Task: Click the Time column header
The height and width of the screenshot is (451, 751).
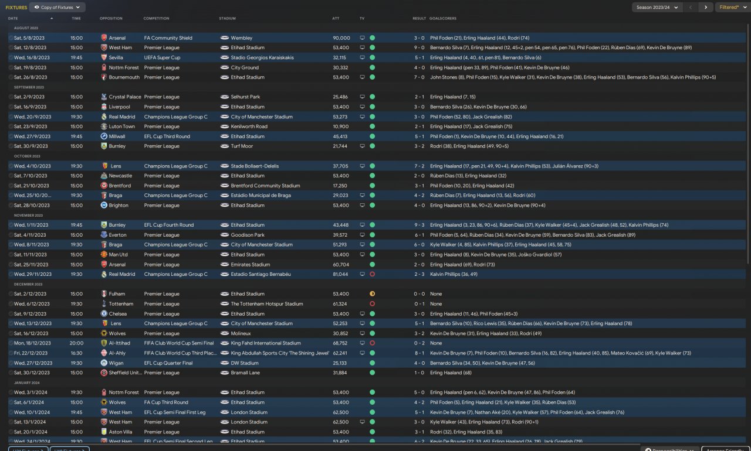Action: coord(76,19)
